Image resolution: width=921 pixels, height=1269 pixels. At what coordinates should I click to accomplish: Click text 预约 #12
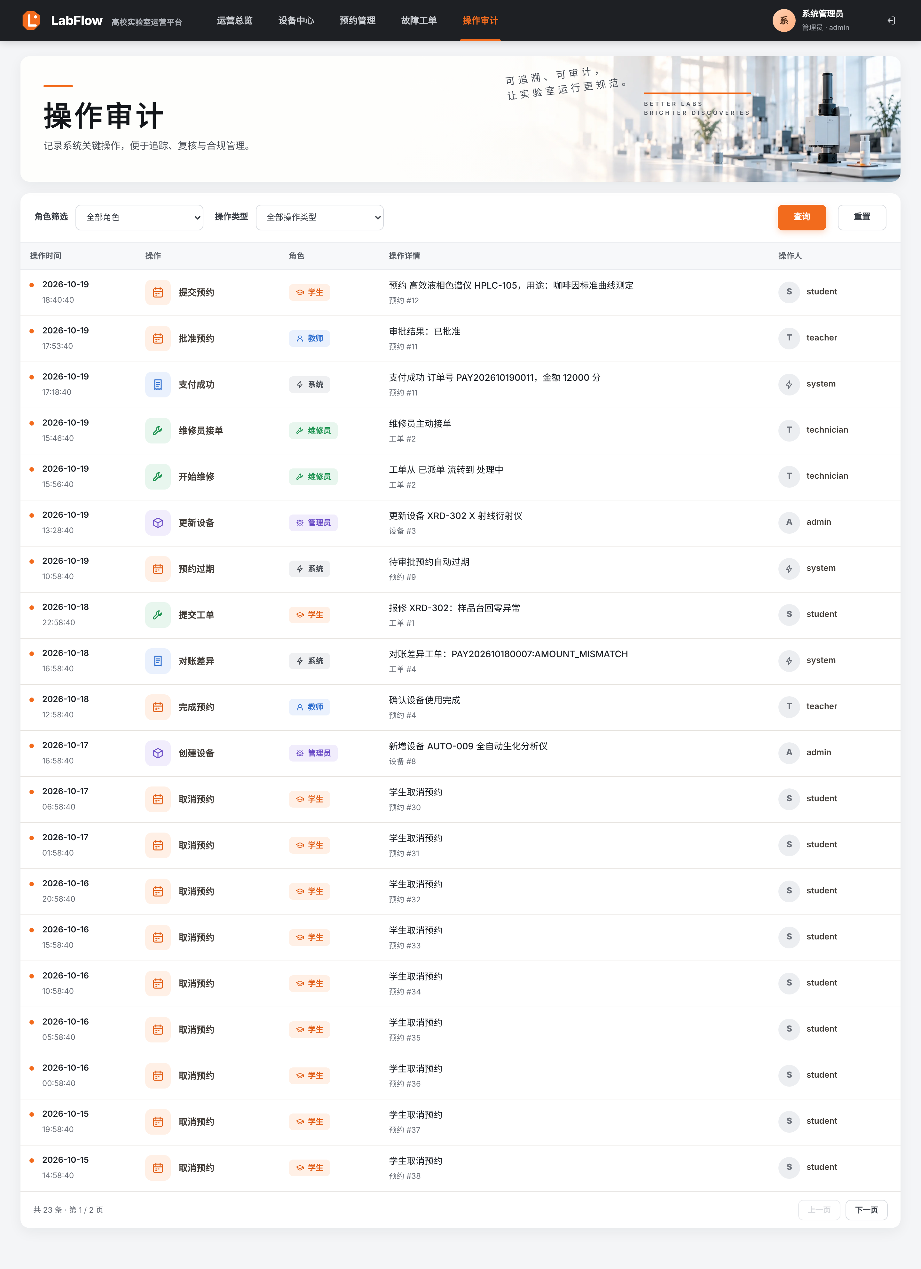(404, 300)
